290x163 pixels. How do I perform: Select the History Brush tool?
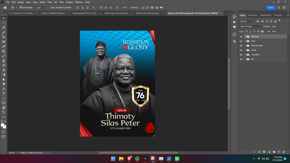(4, 65)
